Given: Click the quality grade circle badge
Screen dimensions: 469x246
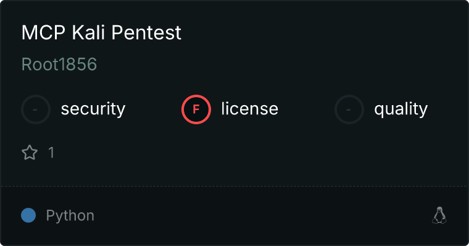Looking at the screenshot, I should pyautogui.click(x=349, y=109).
